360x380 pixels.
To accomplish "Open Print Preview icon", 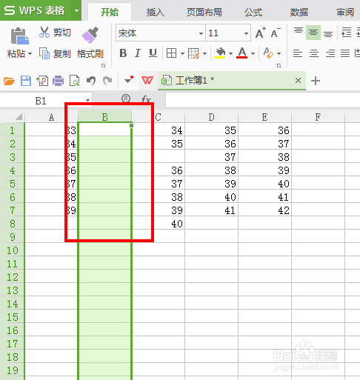I will 74,81.
